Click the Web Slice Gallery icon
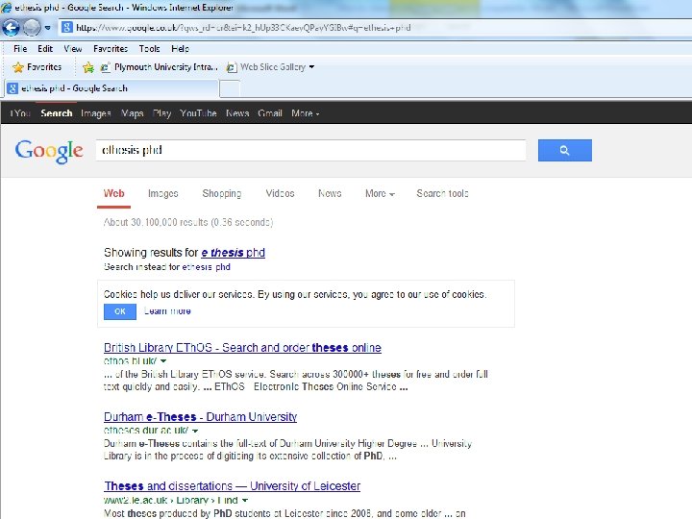 click(232, 67)
